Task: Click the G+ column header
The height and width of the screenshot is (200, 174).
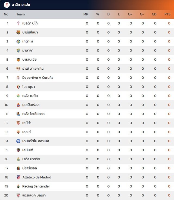Action: coord(130,14)
